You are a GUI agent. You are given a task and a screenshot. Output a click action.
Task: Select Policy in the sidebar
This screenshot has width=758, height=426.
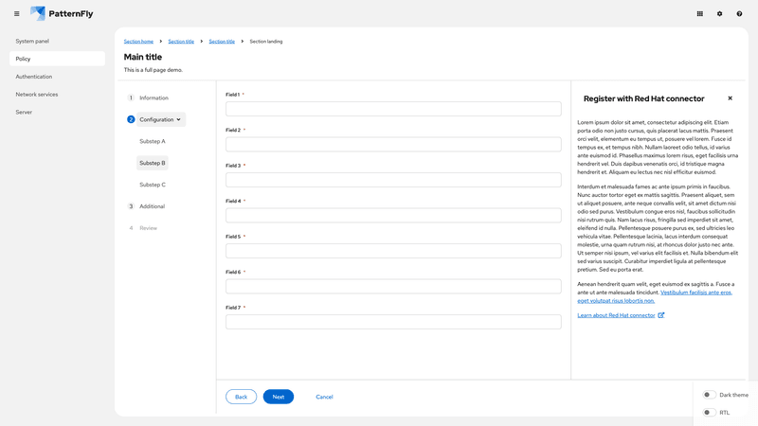click(57, 59)
